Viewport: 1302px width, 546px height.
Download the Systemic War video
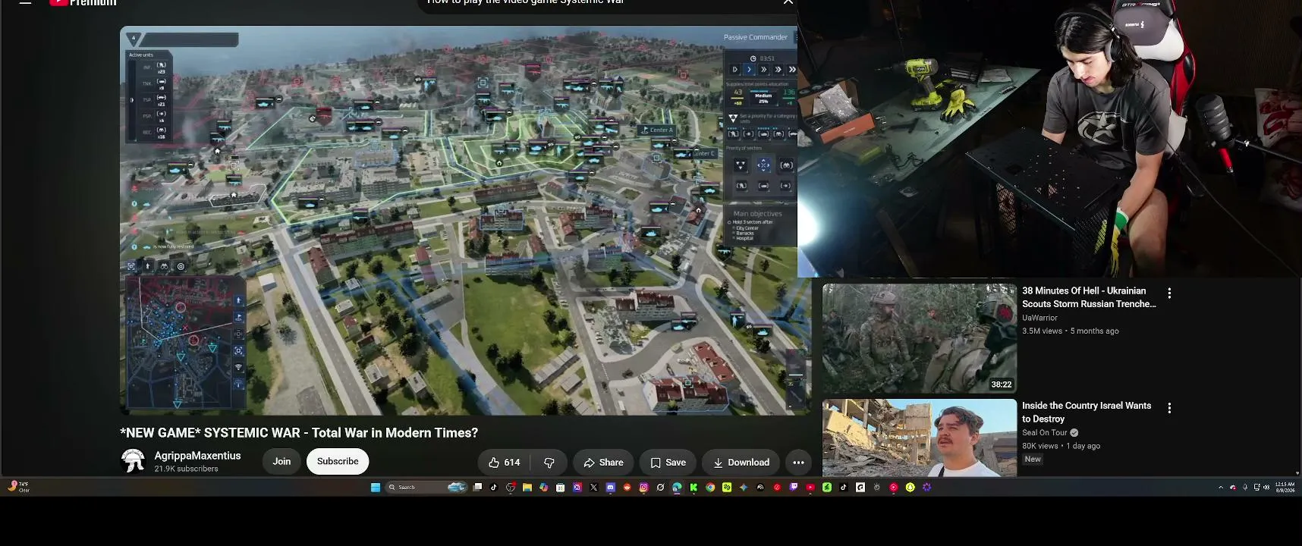741,462
